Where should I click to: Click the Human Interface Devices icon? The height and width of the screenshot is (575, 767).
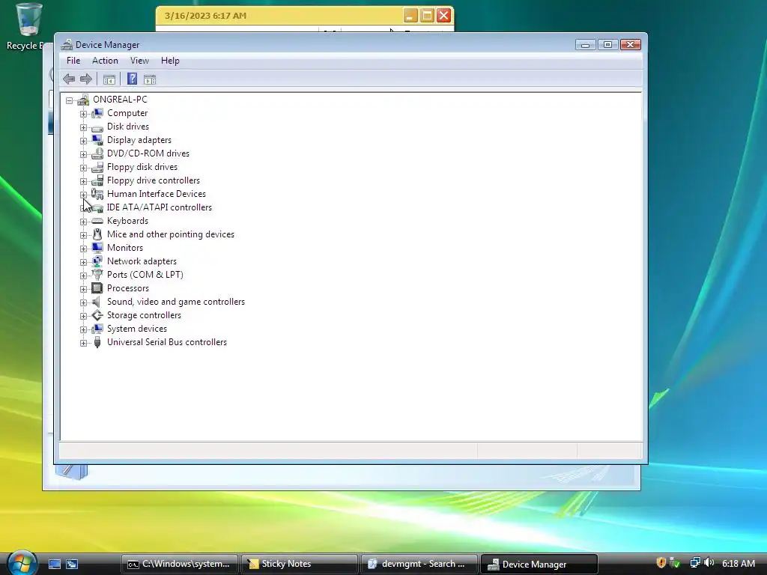(97, 194)
